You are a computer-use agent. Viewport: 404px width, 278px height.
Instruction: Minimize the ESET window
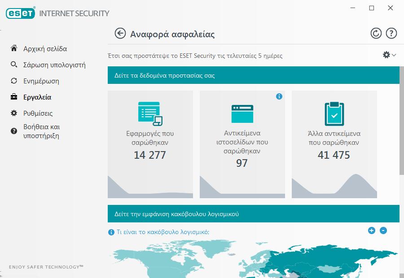[353, 8]
